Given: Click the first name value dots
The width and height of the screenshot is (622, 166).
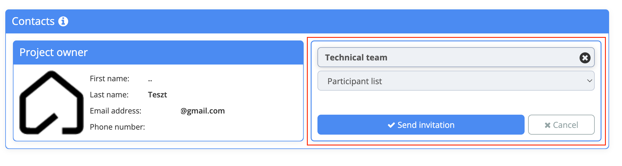Looking at the screenshot, I should pyautogui.click(x=150, y=79).
